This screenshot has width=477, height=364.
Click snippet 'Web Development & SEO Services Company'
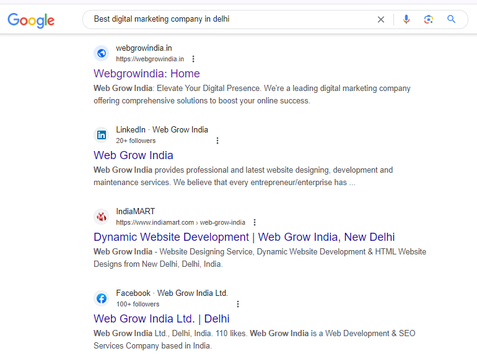tap(255, 340)
